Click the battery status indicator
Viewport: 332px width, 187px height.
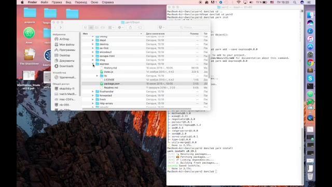pyautogui.click(x=261, y=2)
